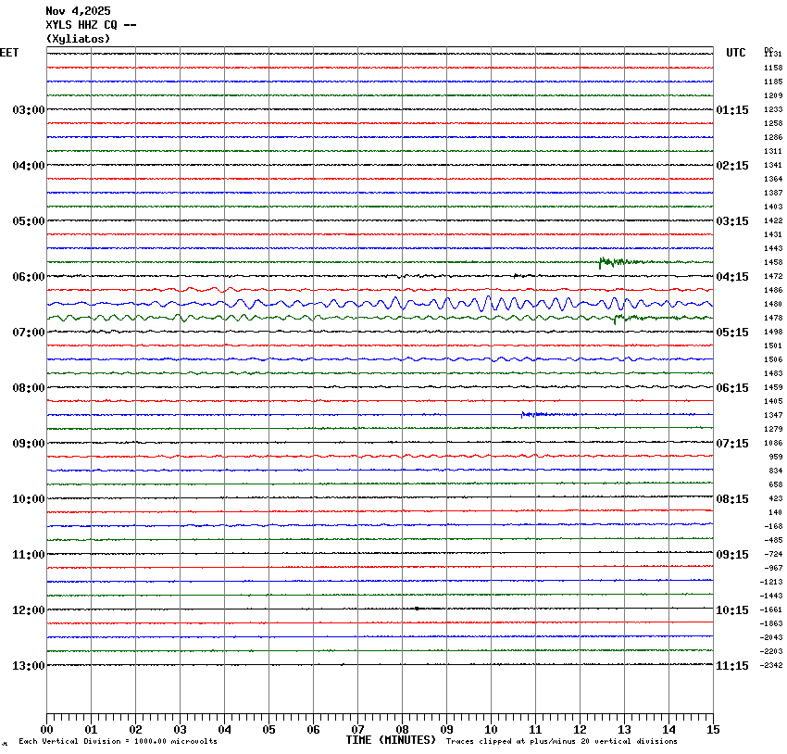787x754 pixels.
Task: Click the blue burst on the 08:30 trace
Action: 535,414
